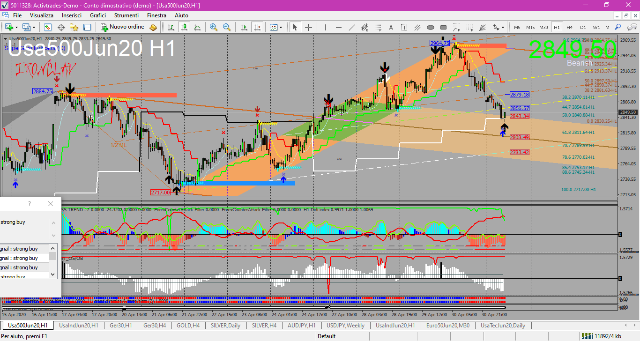Select the text 'A' tool
The width and height of the screenshot is (640, 341).
391,27
